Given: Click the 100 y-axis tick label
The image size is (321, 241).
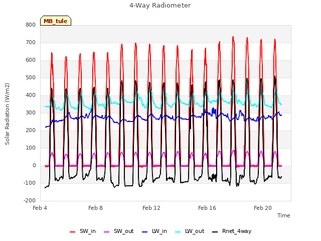Looking at the screenshot, I should click(31, 148).
